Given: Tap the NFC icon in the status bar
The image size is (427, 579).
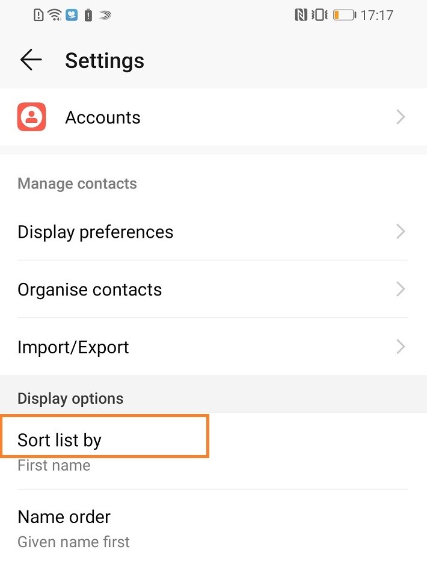Looking at the screenshot, I should click(301, 14).
